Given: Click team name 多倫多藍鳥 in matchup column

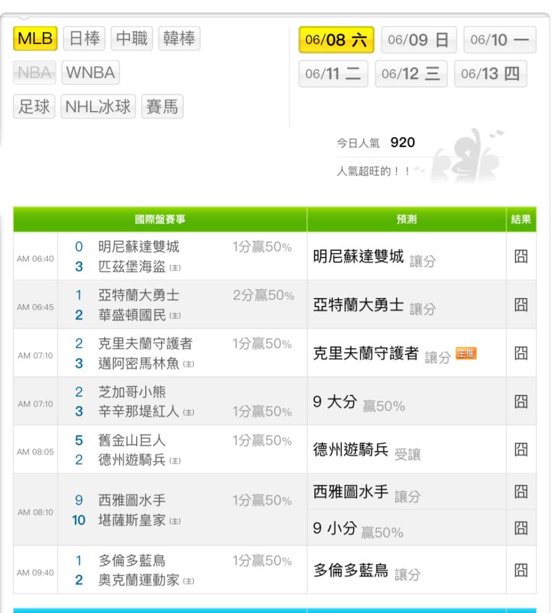Looking at the screenshot, I should click(x=132, y=561).
